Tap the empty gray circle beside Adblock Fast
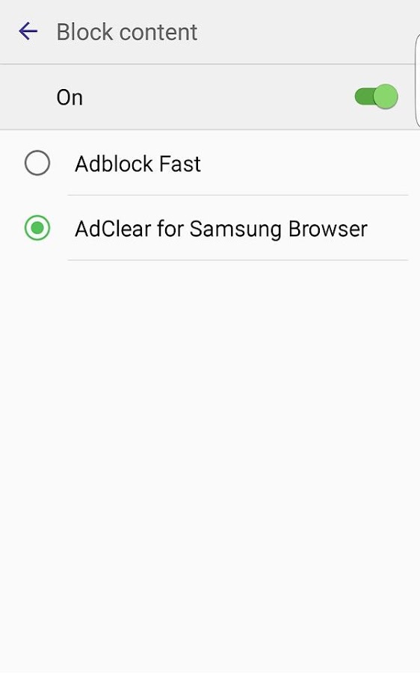The image size is (420, 673). [37, 163]
